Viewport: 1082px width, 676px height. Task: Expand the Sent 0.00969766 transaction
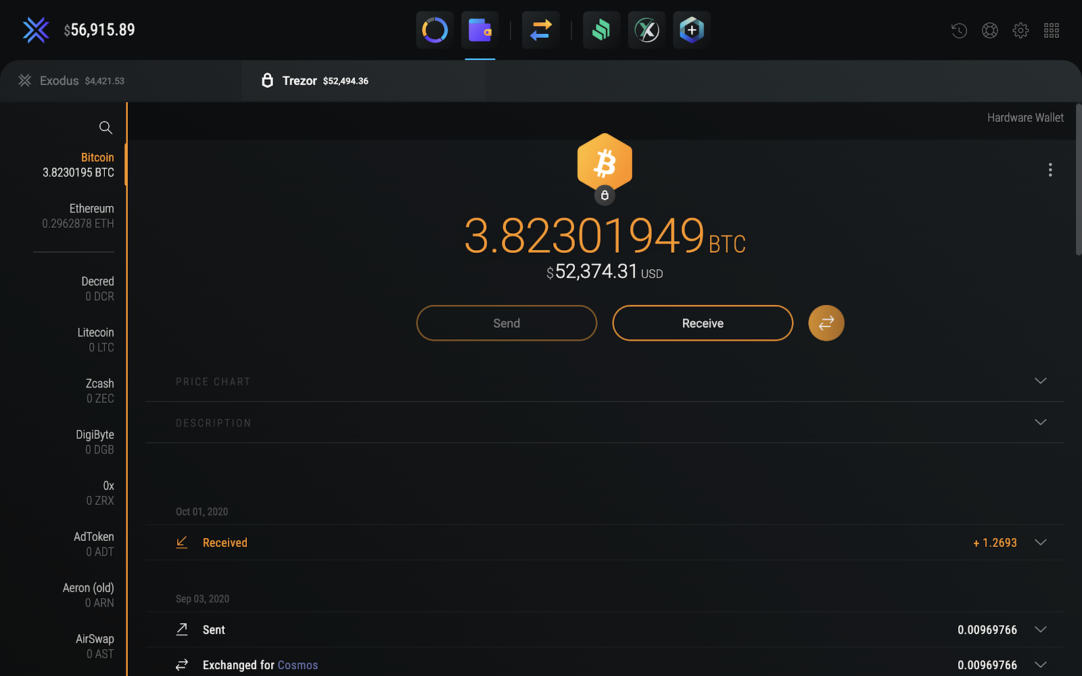click(x=1041, y=629)
